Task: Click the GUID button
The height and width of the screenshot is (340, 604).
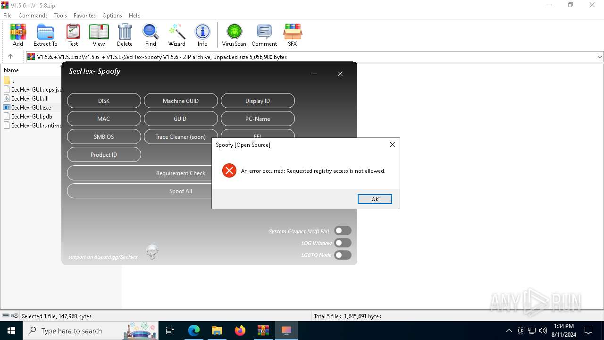Action: 181,119
